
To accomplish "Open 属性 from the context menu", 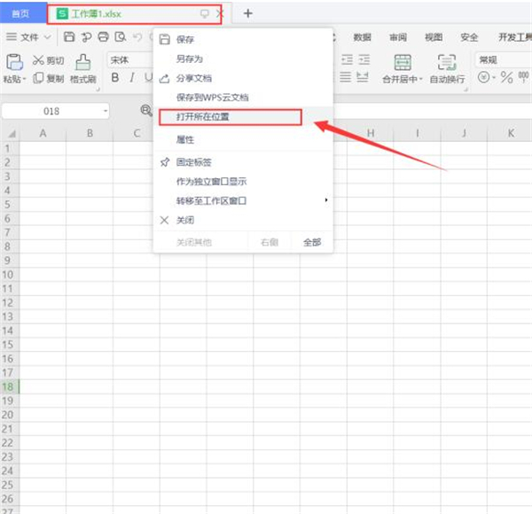I will (243, 139).
